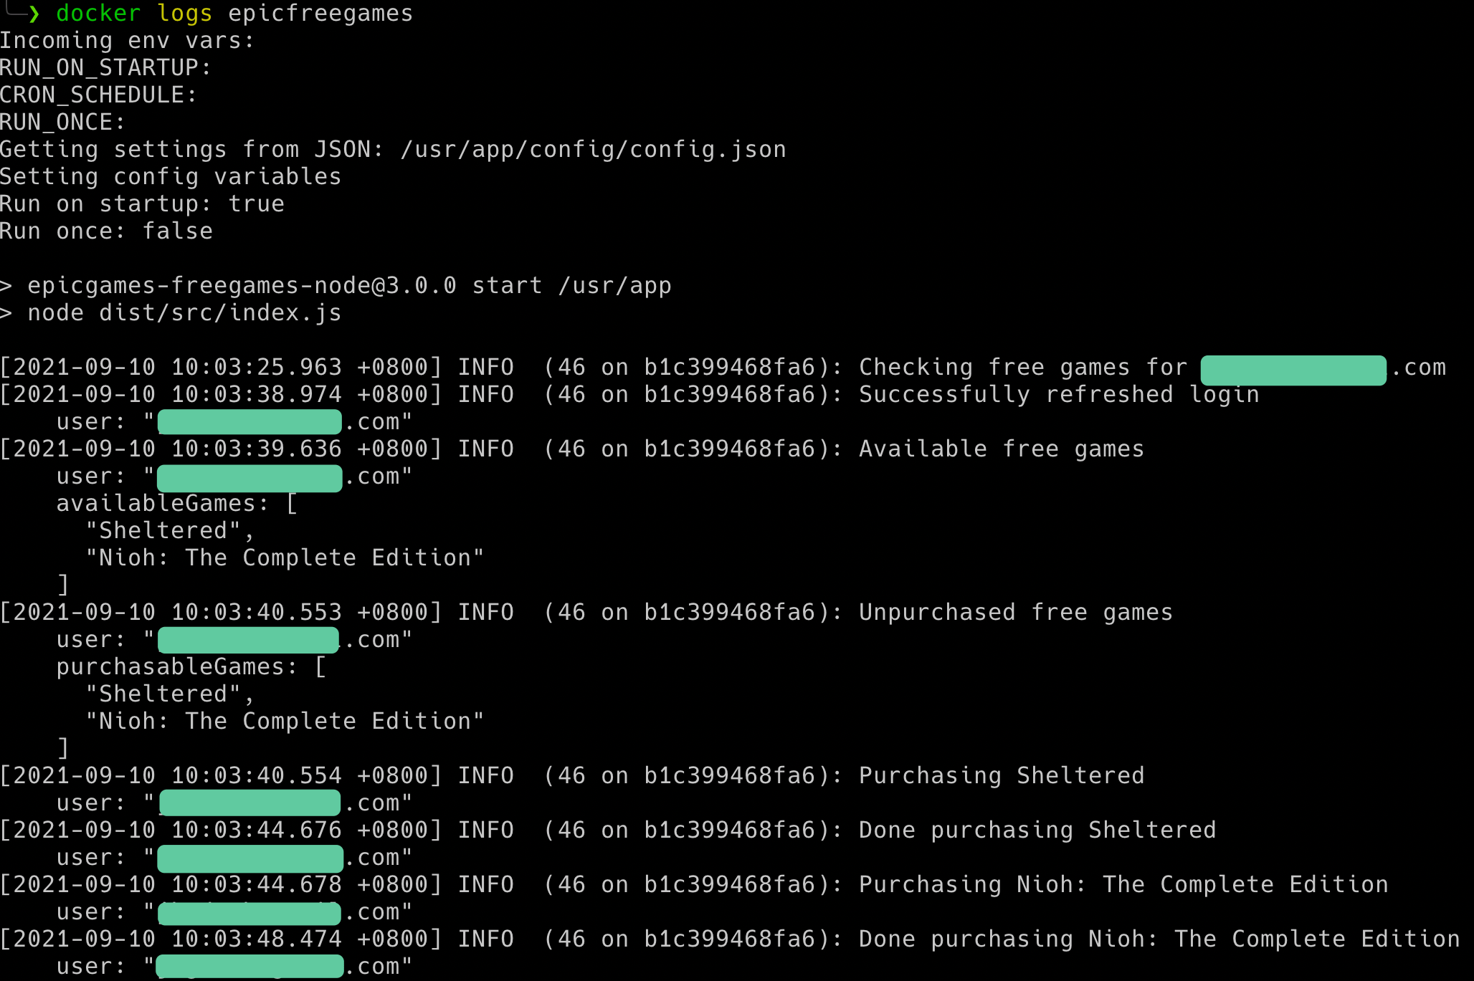
Task: Click the timestamp '10:03:40.554'
Action: (x=257, y=776)
